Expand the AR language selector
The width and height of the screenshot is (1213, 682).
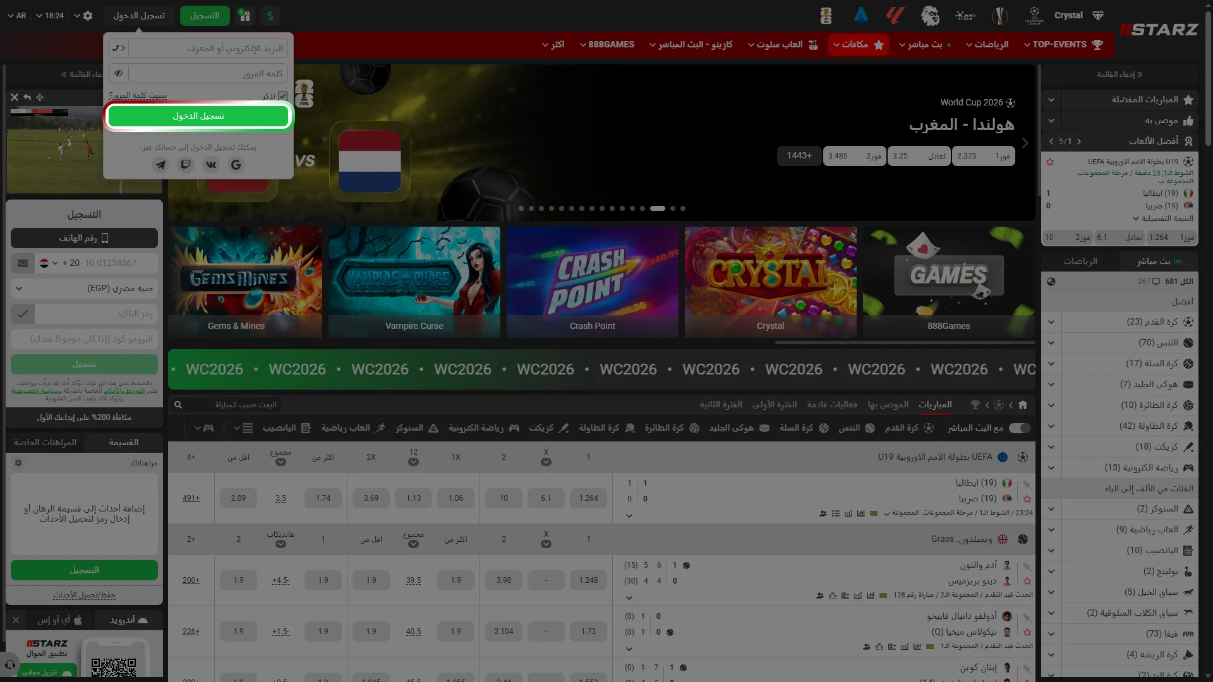(x=17, y=16)
